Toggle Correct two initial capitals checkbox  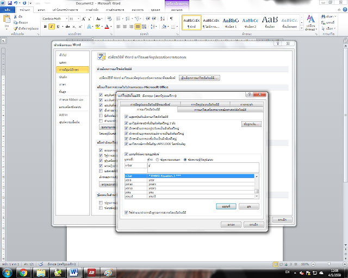coord(126,123)
